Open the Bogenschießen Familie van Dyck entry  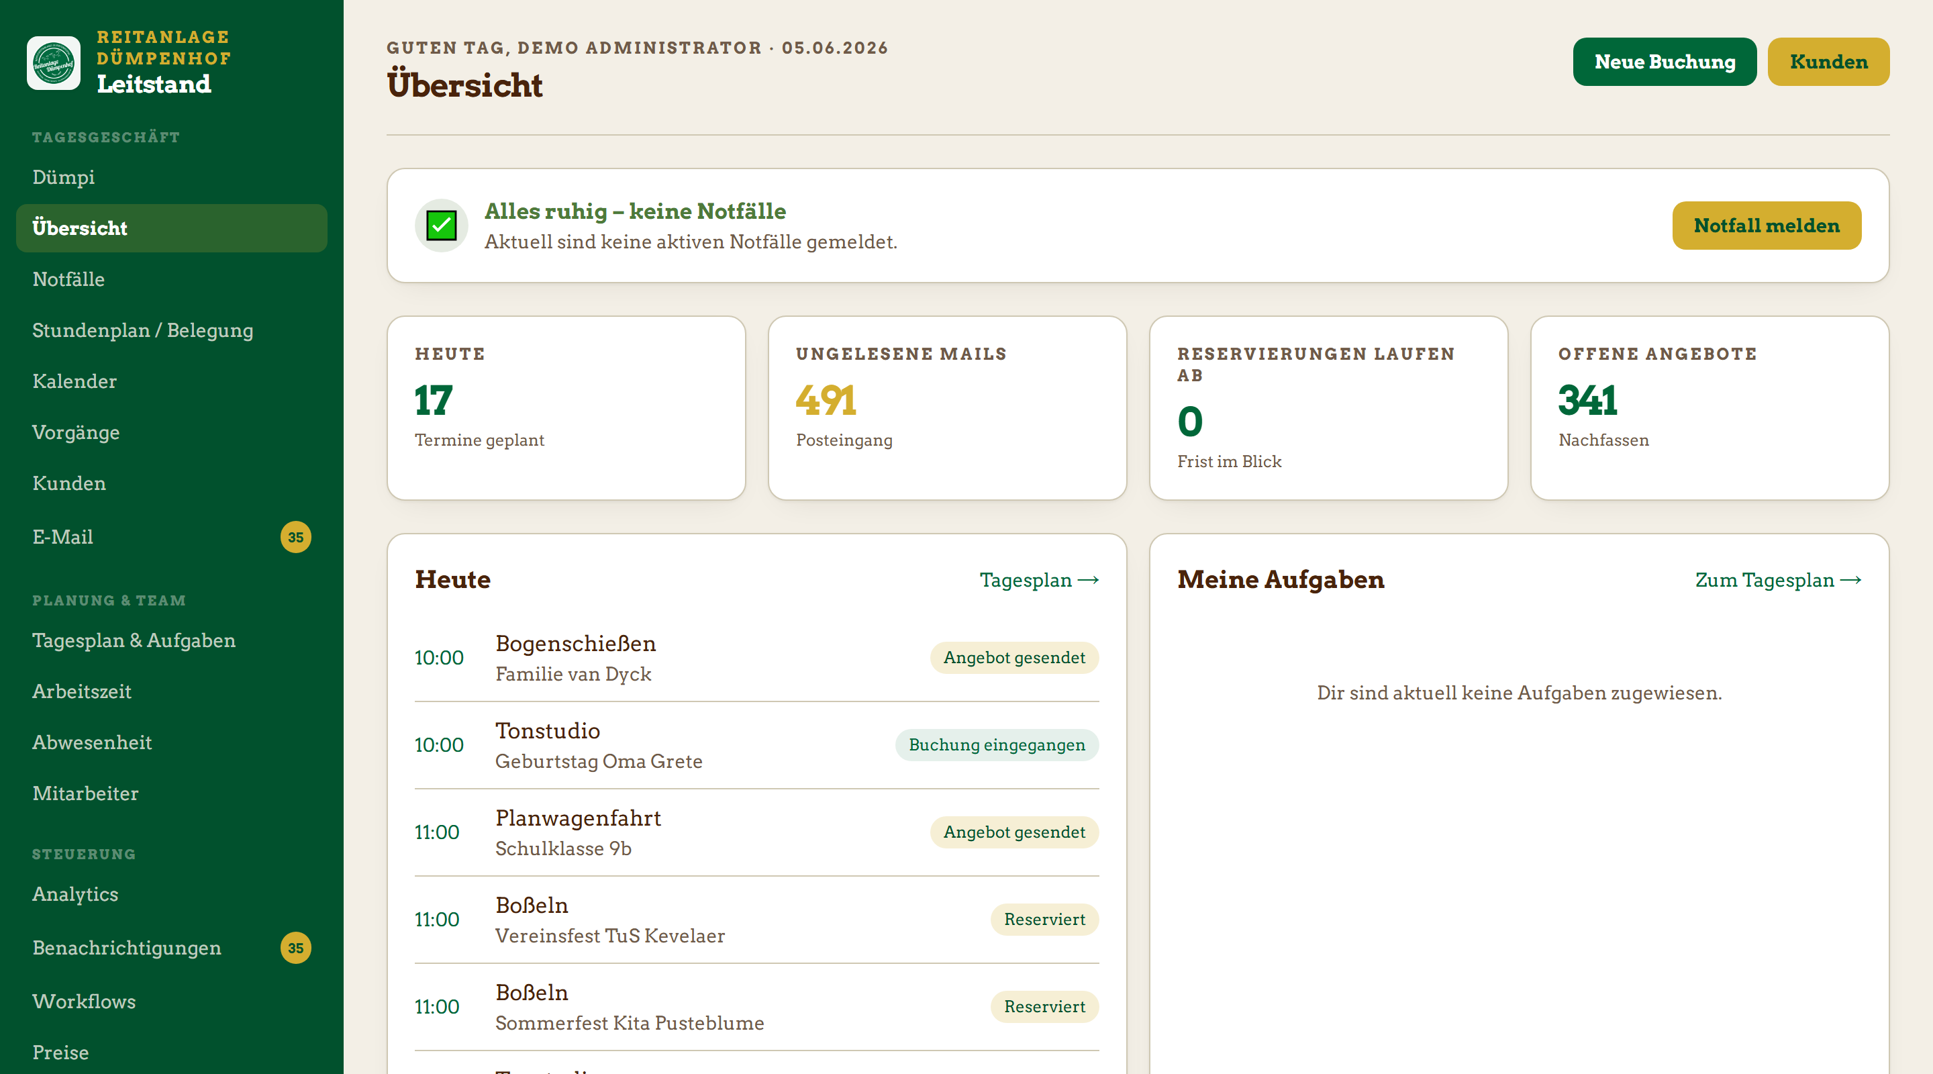tap(756, 658)
